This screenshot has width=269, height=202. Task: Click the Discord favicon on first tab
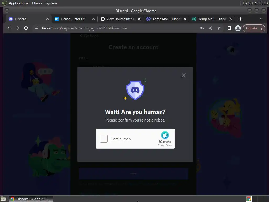(x=11, y=19)
